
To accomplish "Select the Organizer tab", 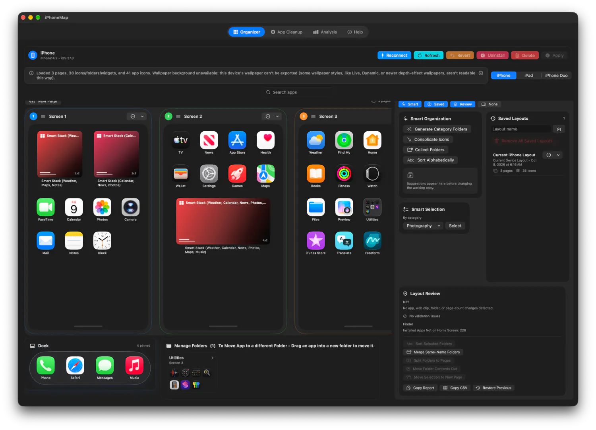I will point(247,32).
